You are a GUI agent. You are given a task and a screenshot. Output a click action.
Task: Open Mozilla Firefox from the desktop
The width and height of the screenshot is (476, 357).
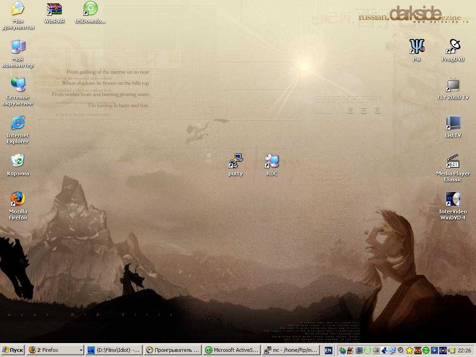[x=18, y=199]
